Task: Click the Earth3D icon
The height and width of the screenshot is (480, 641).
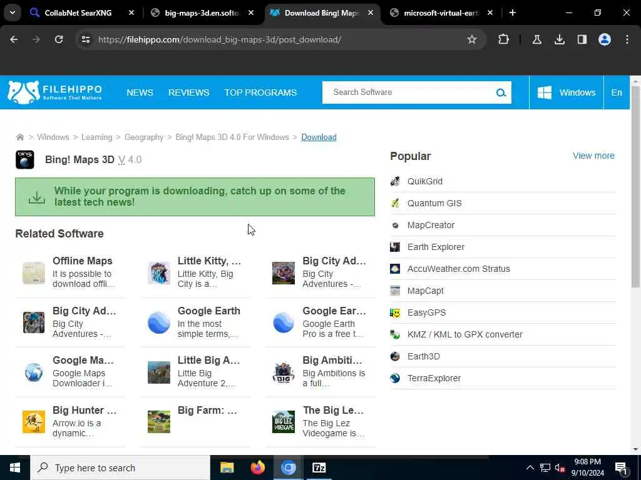Action: (x=395, y=356)
